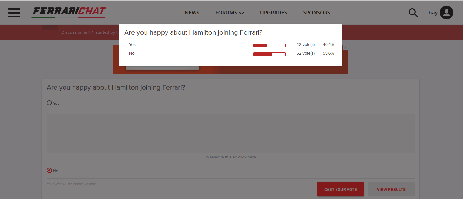Viewport: 463px width, 199px height.
Task: Click the popup poll question title
Action: pyautogui.click(x=193, y=32)
